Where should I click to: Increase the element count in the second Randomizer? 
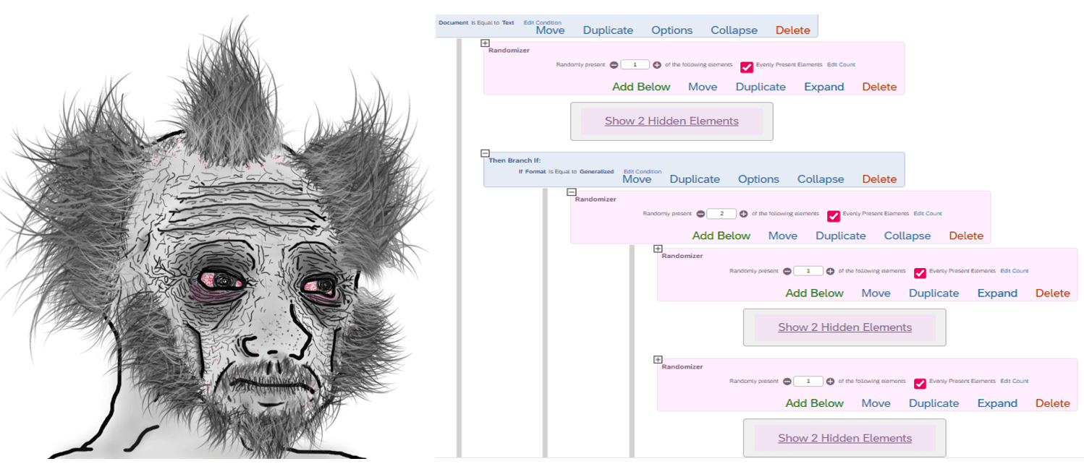(x=742, y=214)
